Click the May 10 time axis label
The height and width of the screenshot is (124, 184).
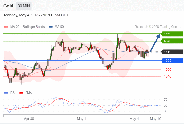pyautogui.click(x=156, y=119)
